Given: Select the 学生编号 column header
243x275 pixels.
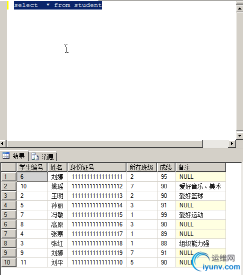Looking at the screenshot, I should (x=31, y=167).
